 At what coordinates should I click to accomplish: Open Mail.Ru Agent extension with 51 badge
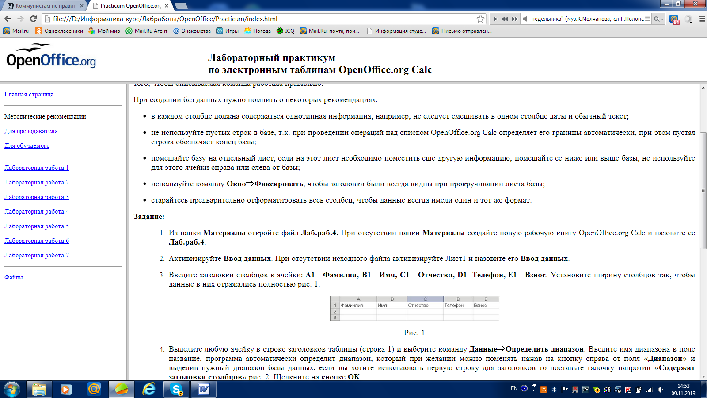coord(674,19)
